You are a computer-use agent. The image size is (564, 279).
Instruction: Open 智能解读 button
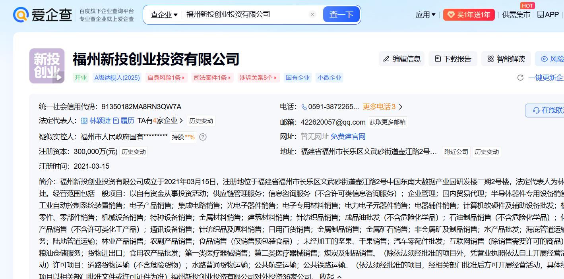[x=506, y=59]
